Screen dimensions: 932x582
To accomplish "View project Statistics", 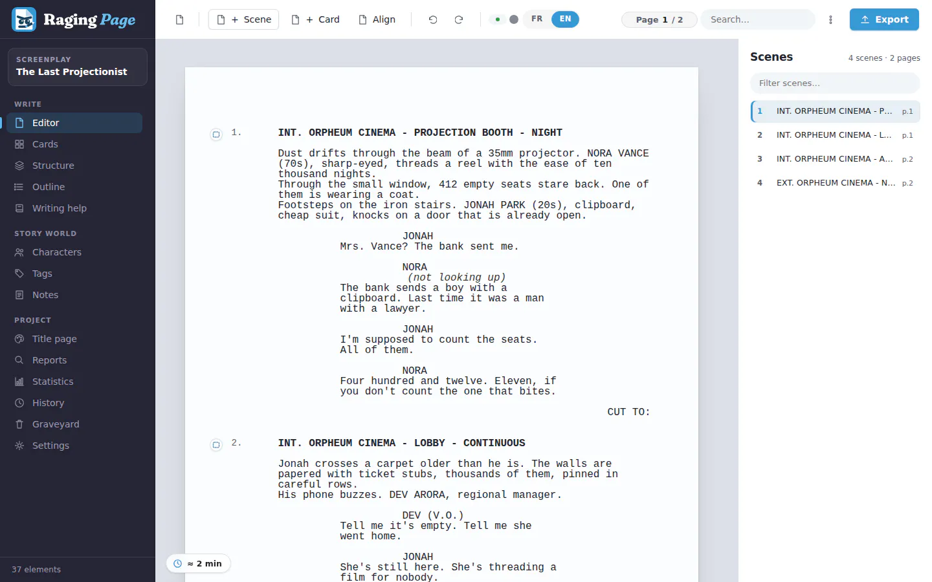I will pos(74,382).
